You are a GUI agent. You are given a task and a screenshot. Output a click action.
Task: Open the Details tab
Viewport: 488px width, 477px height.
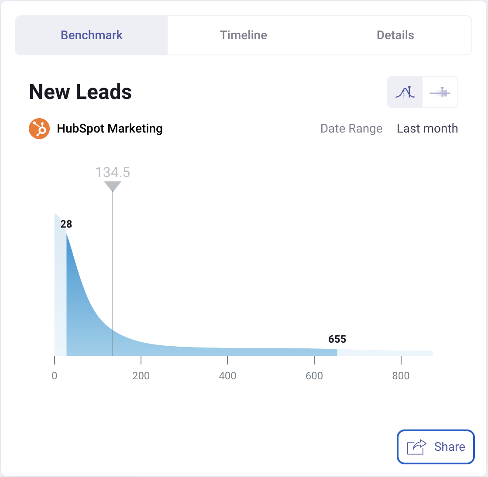[x=395, y=35]
